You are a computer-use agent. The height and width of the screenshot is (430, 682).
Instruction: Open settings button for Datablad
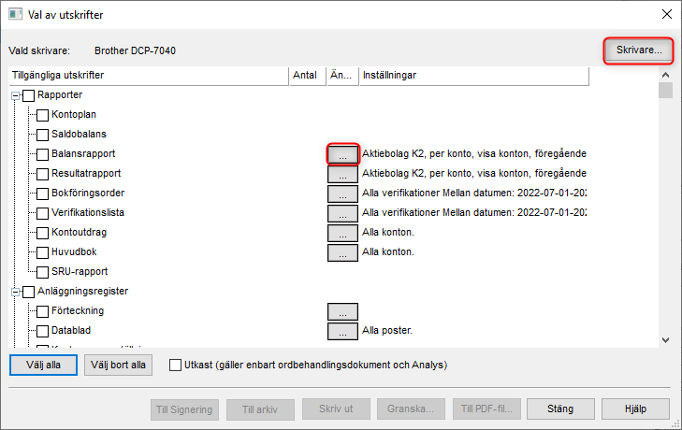pos(342,331)
